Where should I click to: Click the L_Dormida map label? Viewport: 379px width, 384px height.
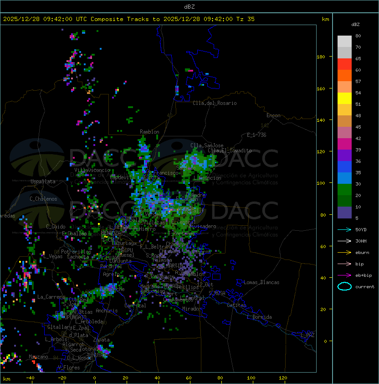pyautogui.click(x=259, y=317)
